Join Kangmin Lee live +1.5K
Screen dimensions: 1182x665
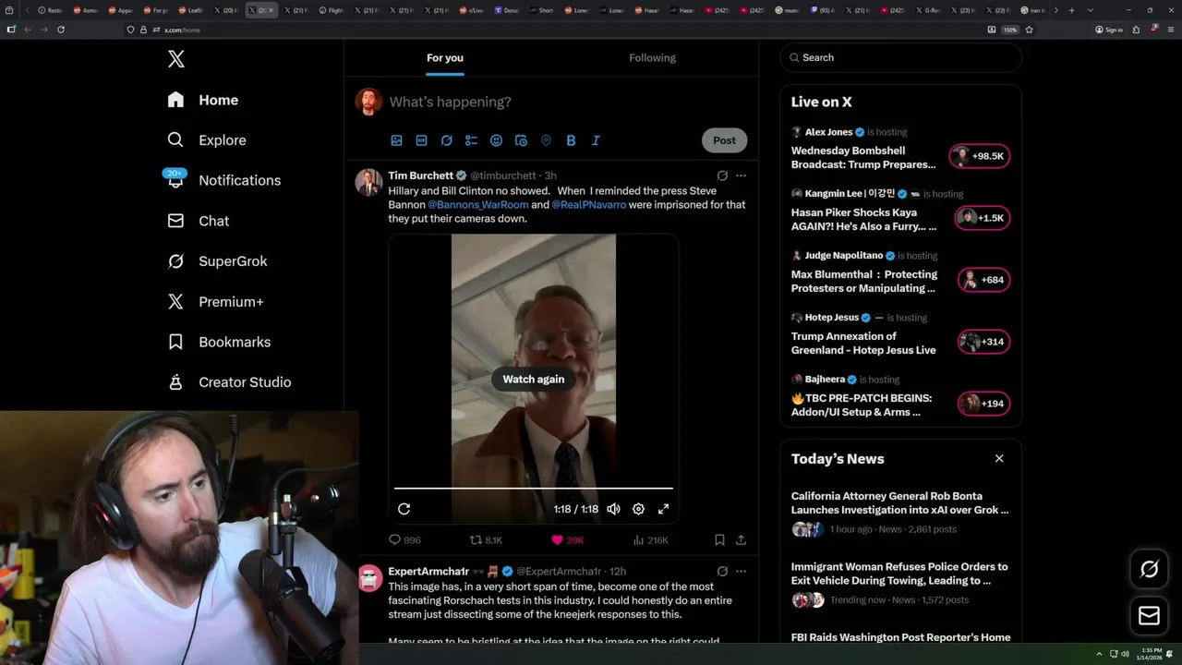(983, 218)
